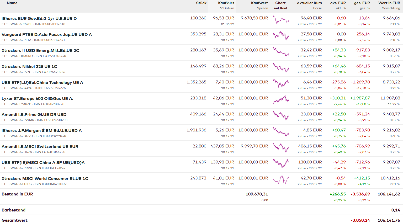Open UBS ETF(IE)MSCI China A SF position
This screenshot has height=223, width=403.
pyautogui.click(x=43, y=162)
